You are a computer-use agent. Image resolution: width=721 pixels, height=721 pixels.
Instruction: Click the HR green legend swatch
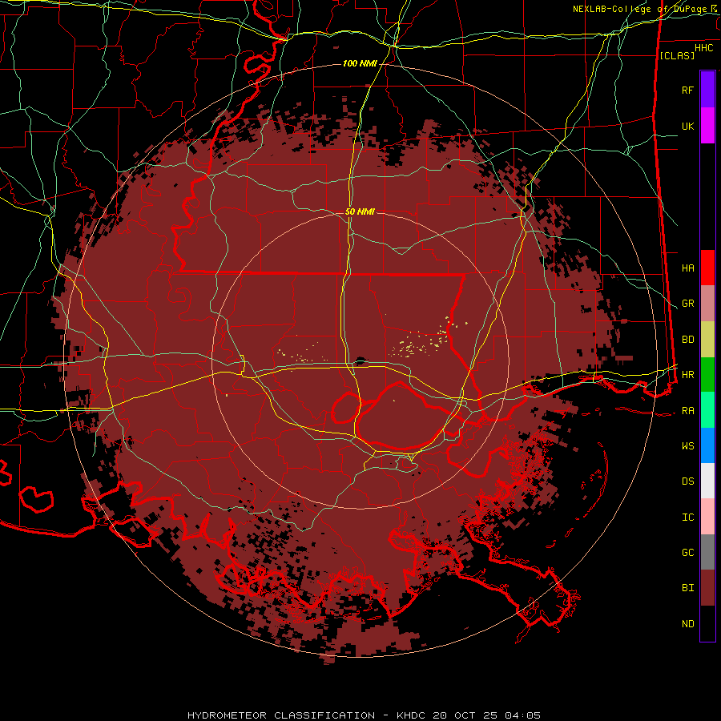pyautogui.click(x=707, y=375)
